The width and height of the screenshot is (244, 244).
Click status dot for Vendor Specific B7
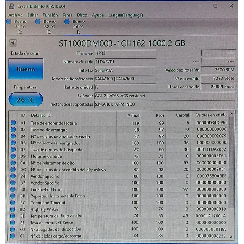[13, 183]
